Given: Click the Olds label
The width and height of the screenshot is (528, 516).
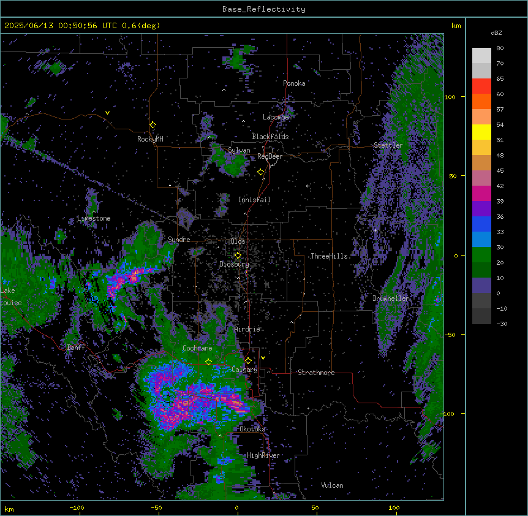Looking at the screenshot, I should [238, 241].
